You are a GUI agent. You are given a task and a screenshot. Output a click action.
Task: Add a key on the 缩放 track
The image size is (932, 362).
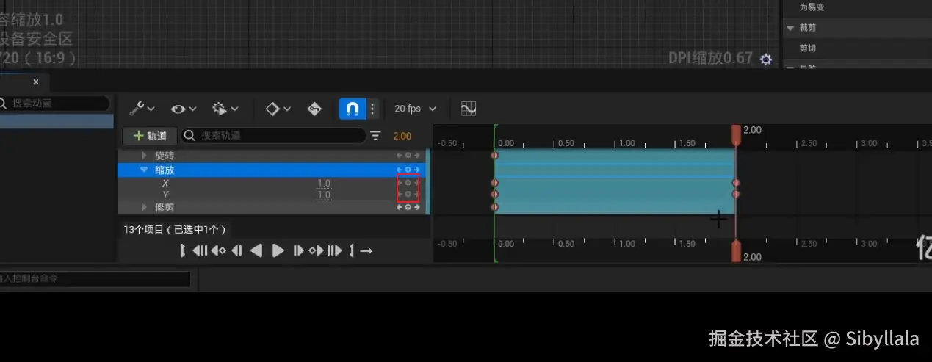coord(408,170)
